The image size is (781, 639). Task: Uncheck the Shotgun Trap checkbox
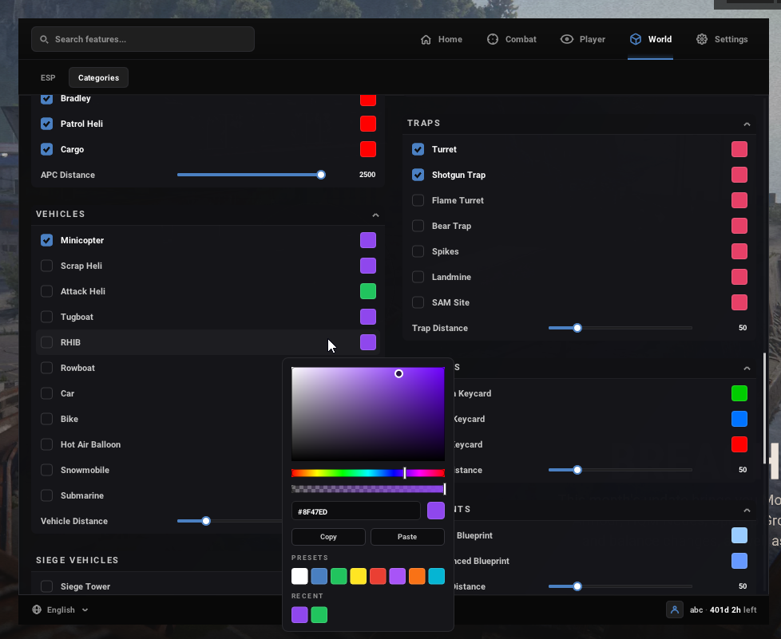(418, 175)
